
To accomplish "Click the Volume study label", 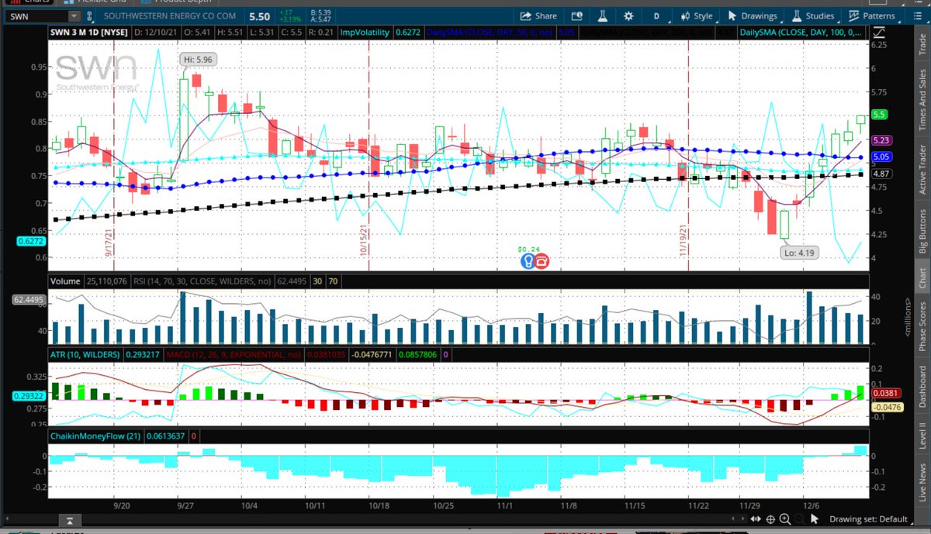I will (x=66, y=280).
